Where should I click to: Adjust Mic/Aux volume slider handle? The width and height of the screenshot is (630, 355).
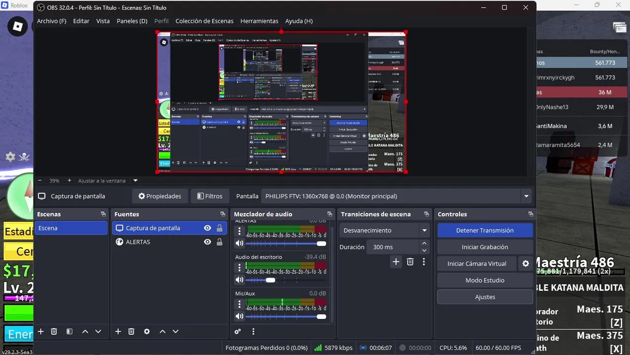point(322,317)
